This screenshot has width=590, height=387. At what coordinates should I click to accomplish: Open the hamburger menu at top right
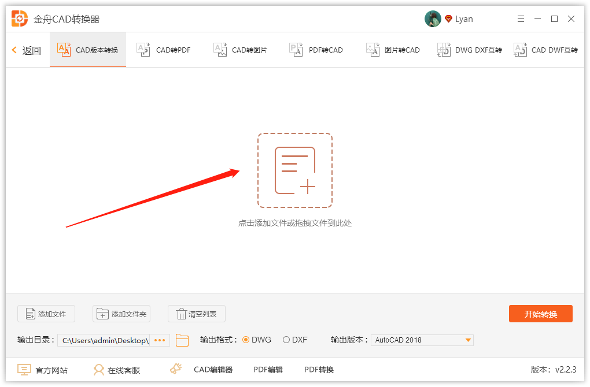pos(520,18)
